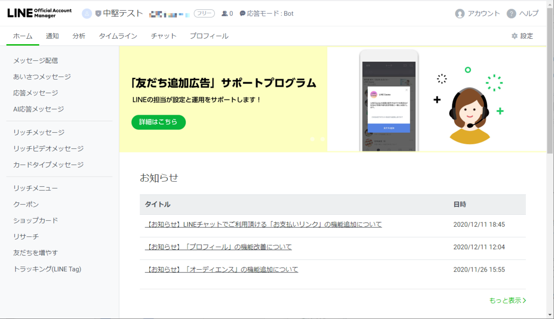554x319 pixels.
Task: Click the account avatar icon beside 中堅テスト
Action: click(x=87, y=13)
